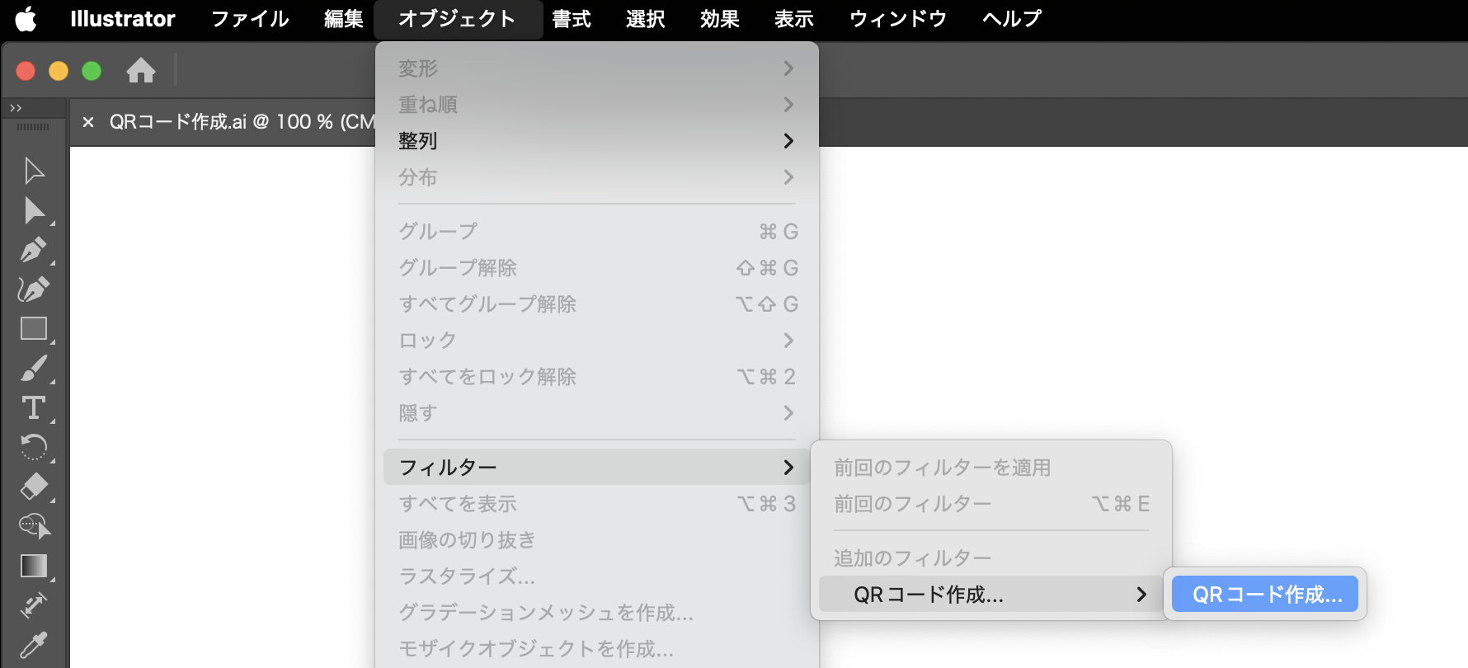This screenshot has height=668, width=1468.
Task: Open the ヘルプ menu
Action: tap(1012, 18)
